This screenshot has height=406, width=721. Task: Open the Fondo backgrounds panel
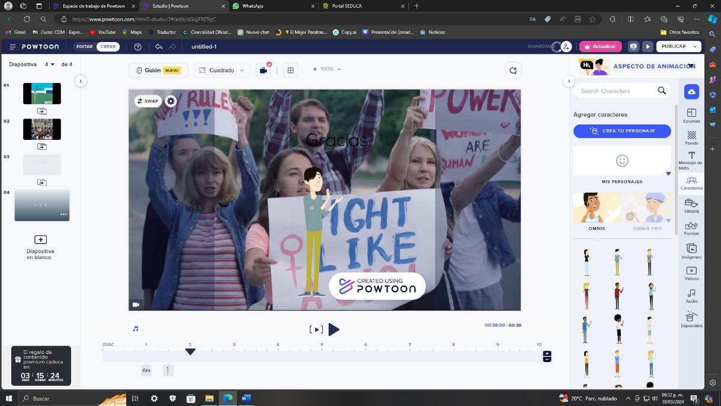[x=691, y=138]
